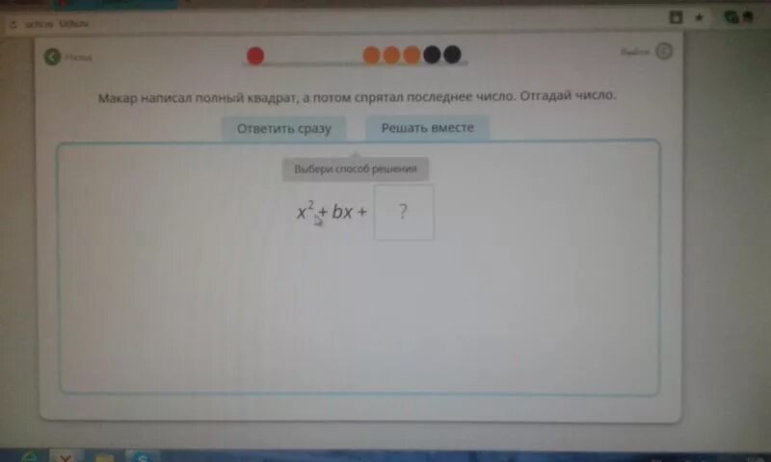Click the 'Ответить сразу' button
Screen dimensions: 771x462
click(x=283, y=129)
